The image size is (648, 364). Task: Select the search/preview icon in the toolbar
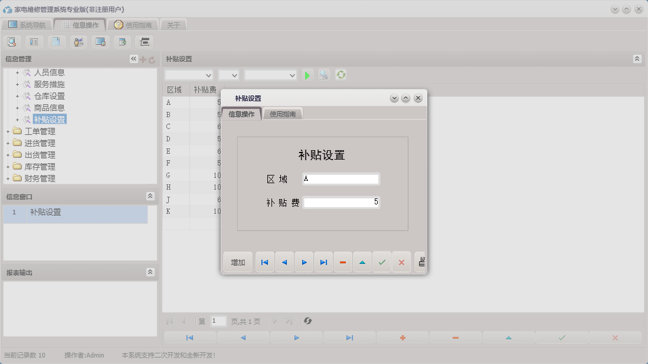[x=12, y=42]
